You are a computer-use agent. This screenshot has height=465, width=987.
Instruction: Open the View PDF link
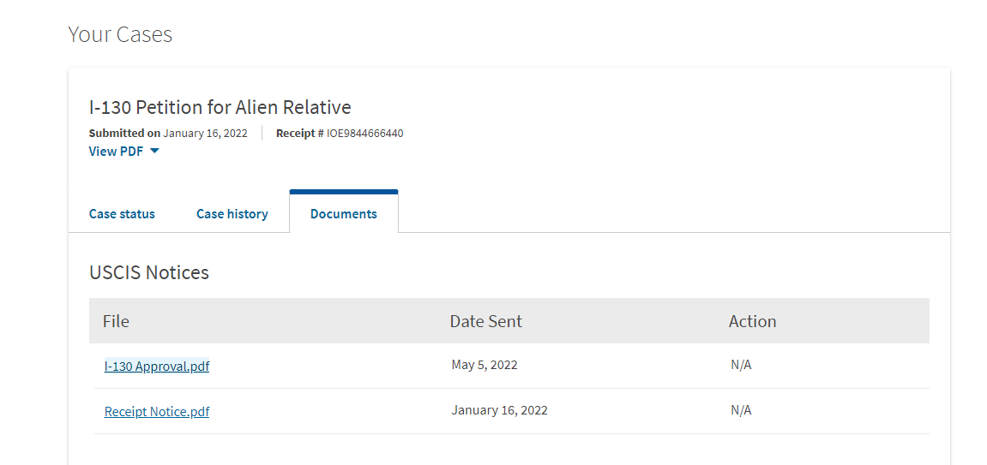116,152
